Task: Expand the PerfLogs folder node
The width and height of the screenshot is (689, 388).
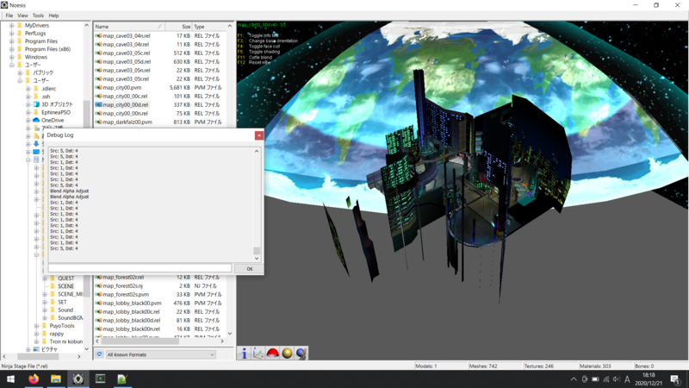Action: [x=12, y=34]
